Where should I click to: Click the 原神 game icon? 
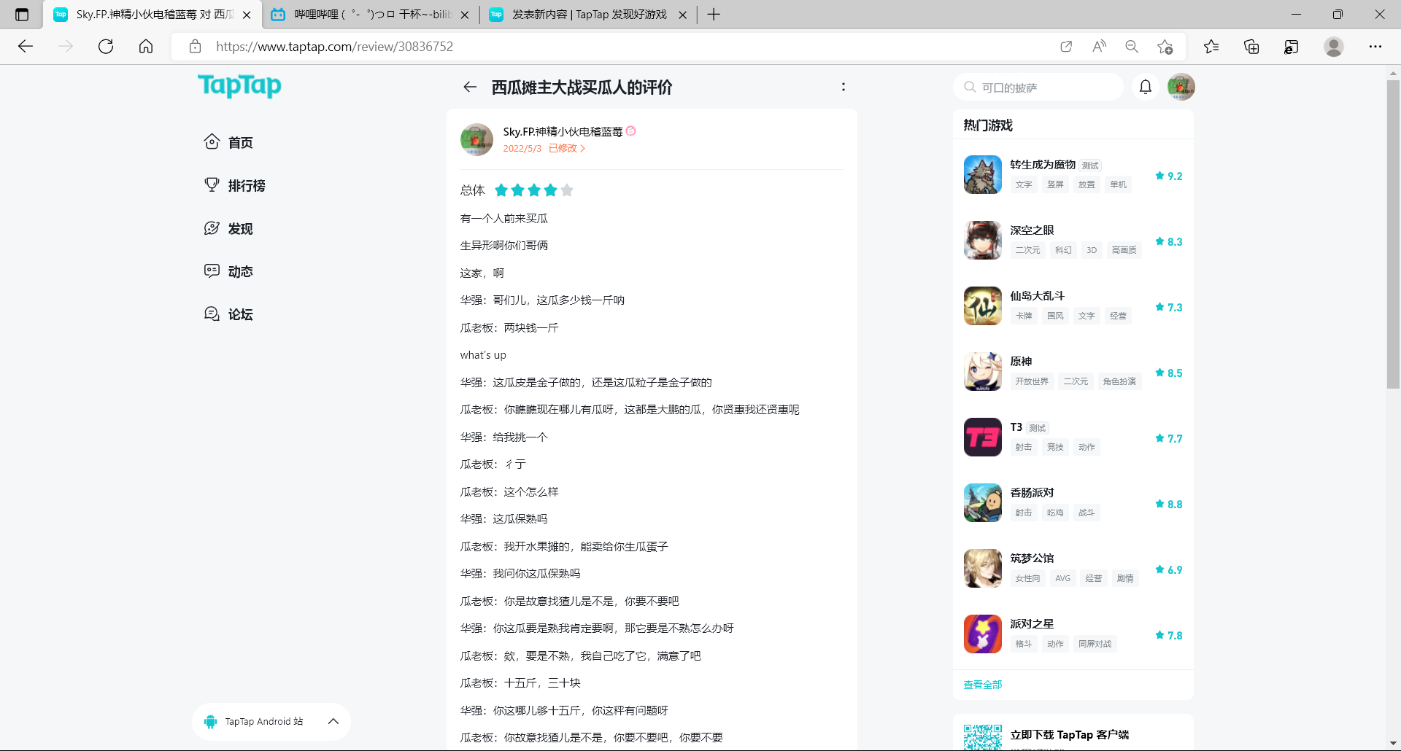click(982, 372)
